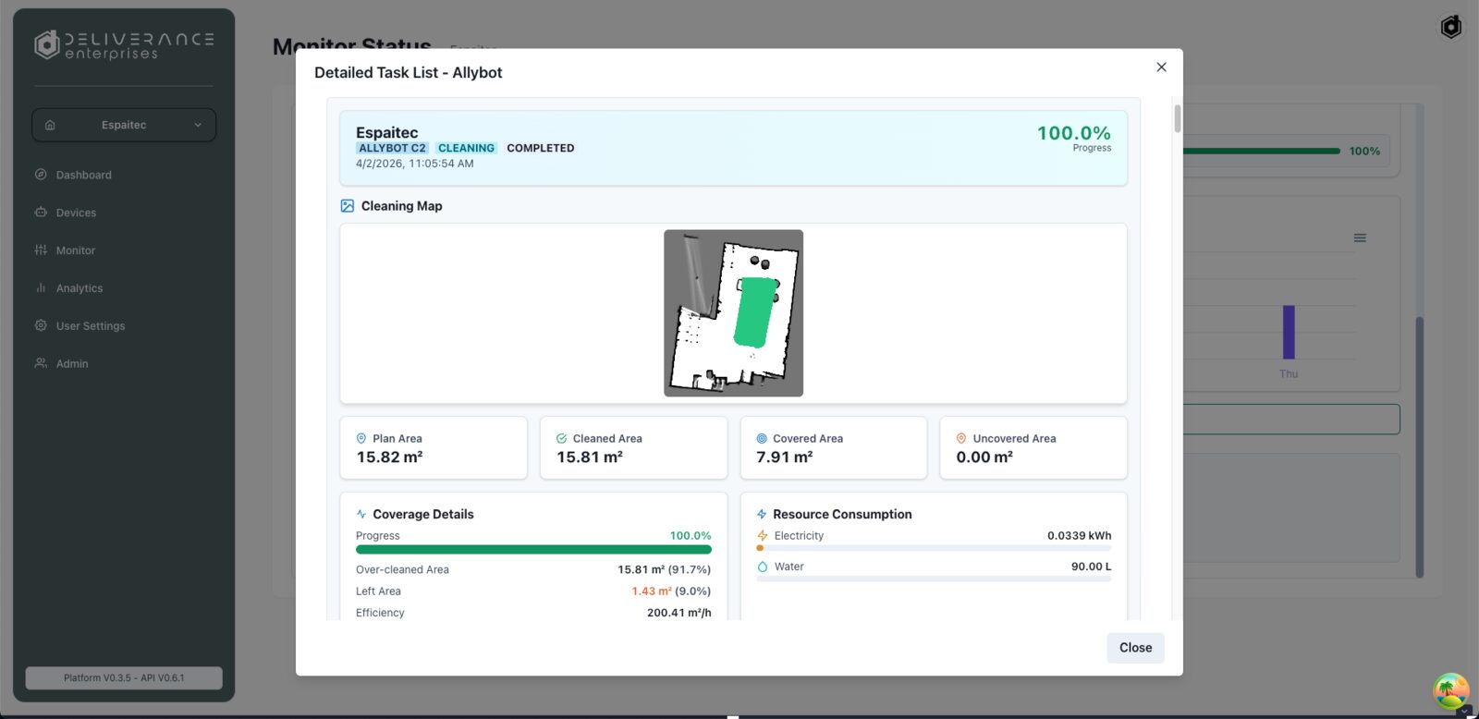Click the 15.81 m² Cleaned Area value
This screenshot has width=1479, height=719.
[590, 457]
